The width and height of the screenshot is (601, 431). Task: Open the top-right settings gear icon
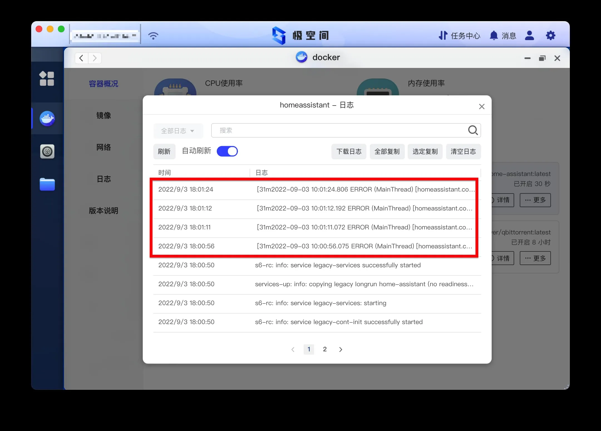(x=550, y=36)
